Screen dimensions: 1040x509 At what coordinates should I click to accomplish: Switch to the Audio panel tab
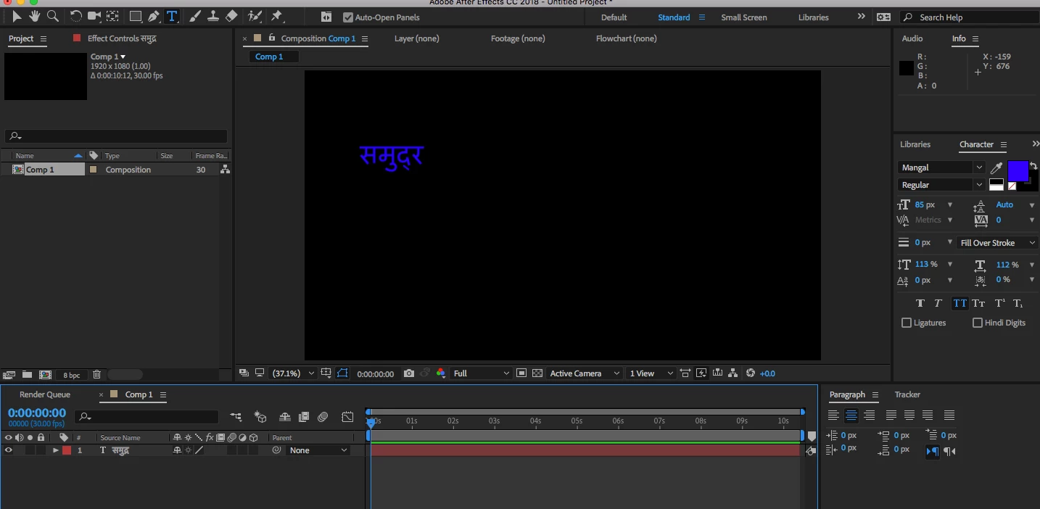[x=912, y=38]
